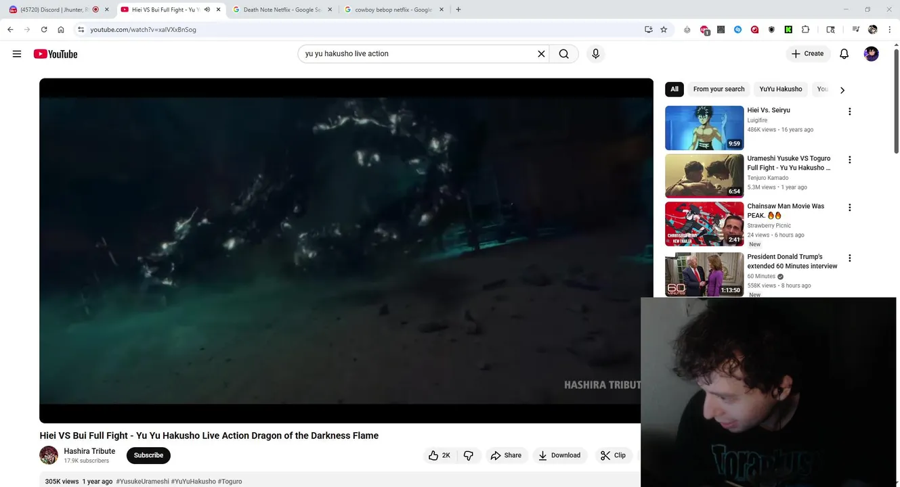Click the Download button
This screenshot has width=900, height=487.
pos(559,455)
